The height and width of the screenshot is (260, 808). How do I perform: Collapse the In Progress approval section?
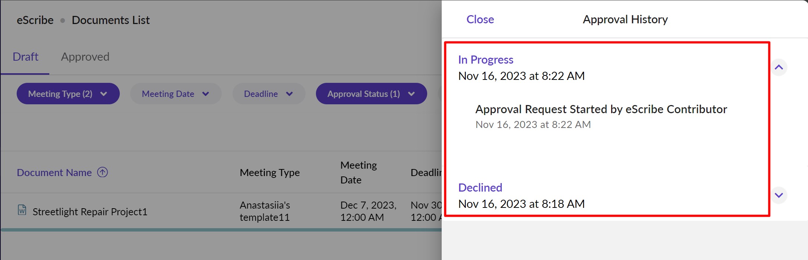point(779,67)
